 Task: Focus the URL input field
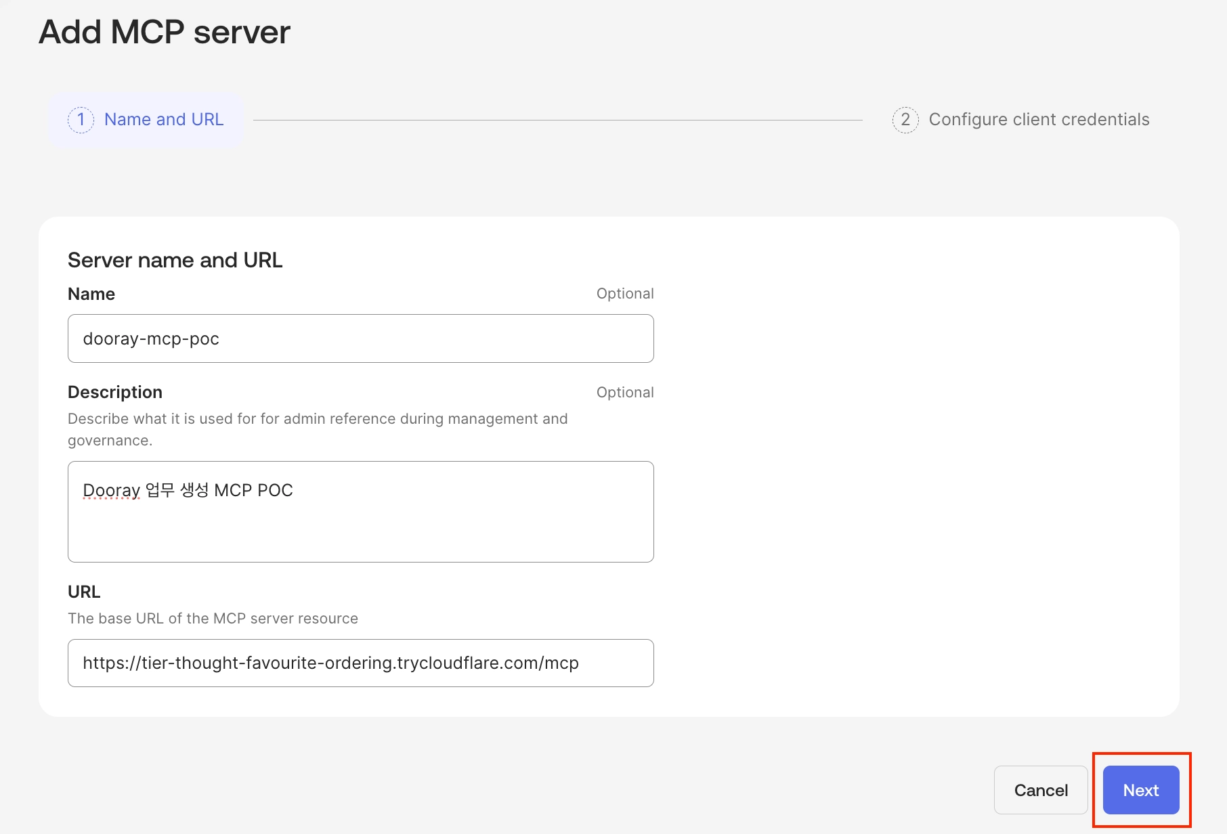pyautogui.click(x=361, y=663)
